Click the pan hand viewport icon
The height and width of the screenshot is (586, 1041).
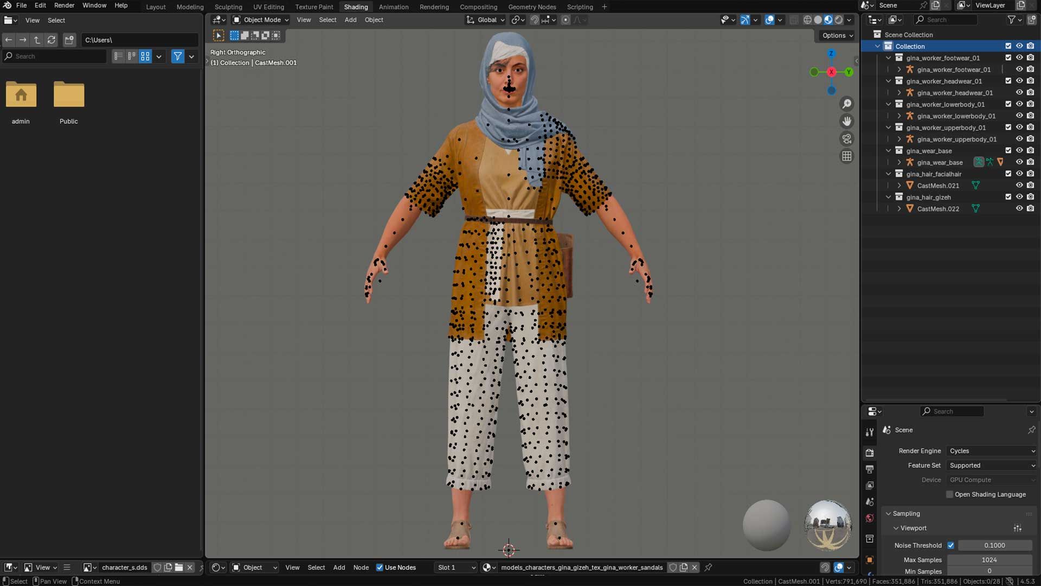(x=846, y=121)
